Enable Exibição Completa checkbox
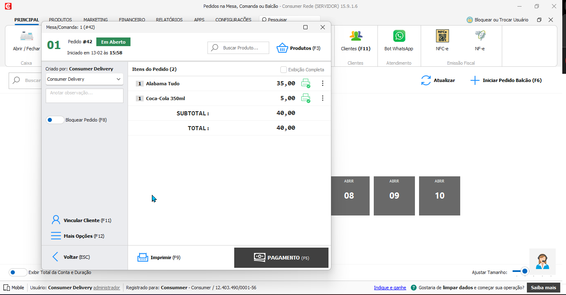 point(283,70)
